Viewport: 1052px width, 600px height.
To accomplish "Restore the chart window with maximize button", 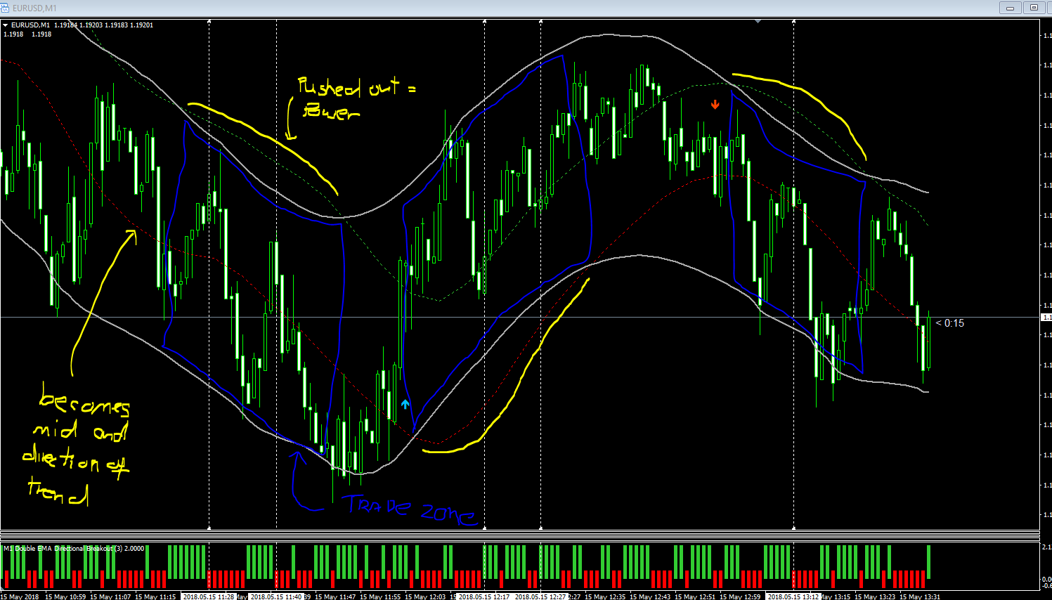I will pos(1034,8).
